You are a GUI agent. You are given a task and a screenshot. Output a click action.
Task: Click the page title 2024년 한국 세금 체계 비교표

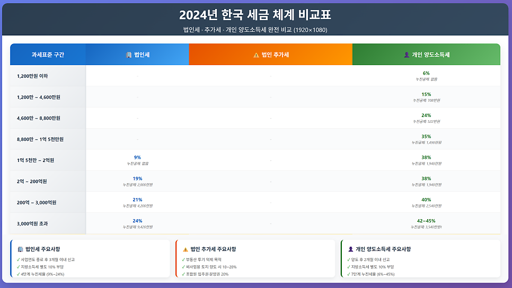pos(255,15)
